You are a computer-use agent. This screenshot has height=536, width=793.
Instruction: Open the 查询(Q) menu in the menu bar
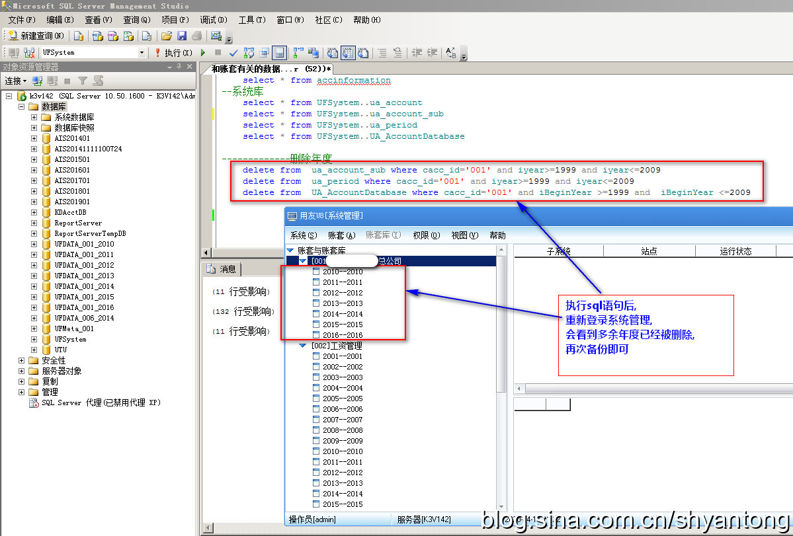(136, 20)
